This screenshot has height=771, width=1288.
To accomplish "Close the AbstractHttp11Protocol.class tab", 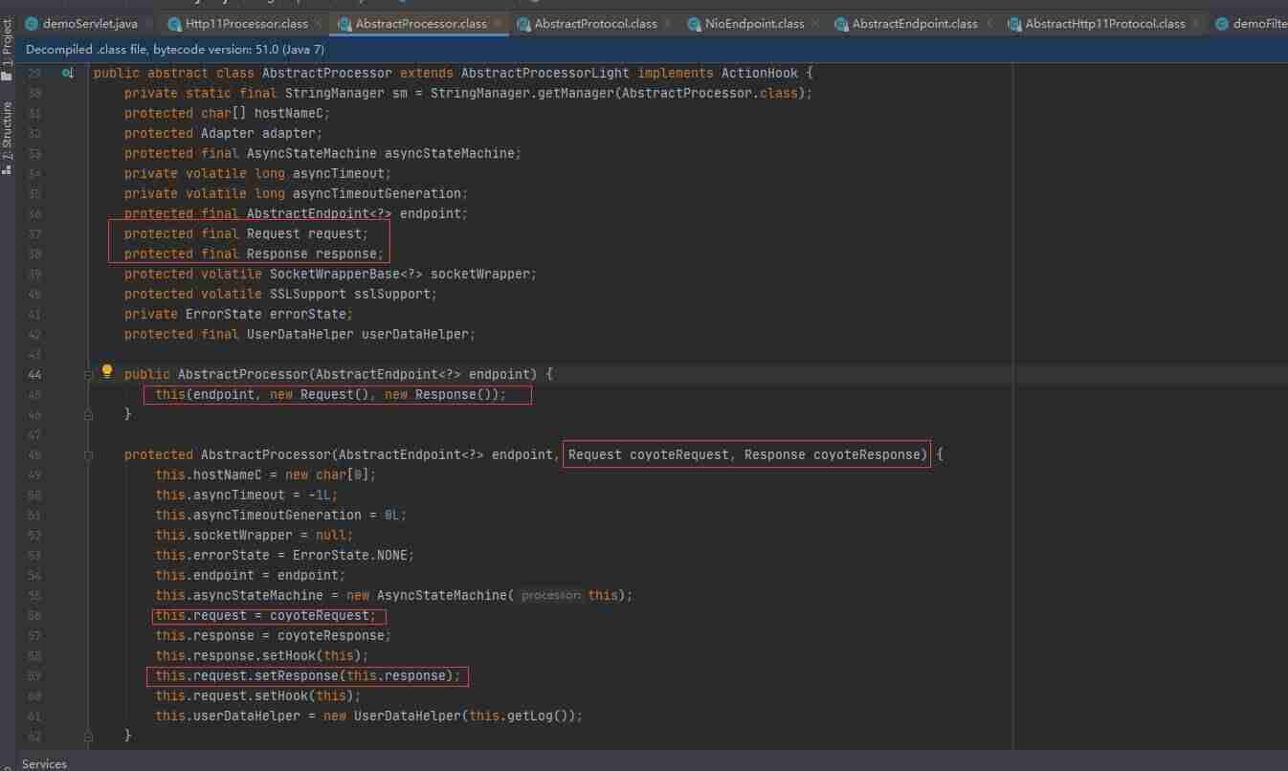I will tap(1197, 24).
